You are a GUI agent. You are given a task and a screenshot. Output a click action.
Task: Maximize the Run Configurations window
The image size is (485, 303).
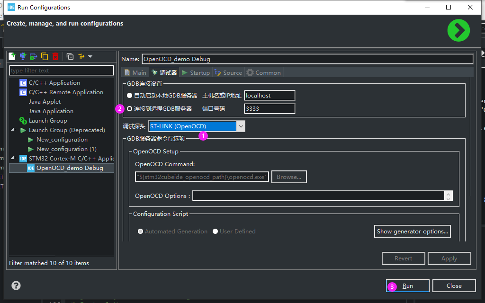tap(449, 7)
